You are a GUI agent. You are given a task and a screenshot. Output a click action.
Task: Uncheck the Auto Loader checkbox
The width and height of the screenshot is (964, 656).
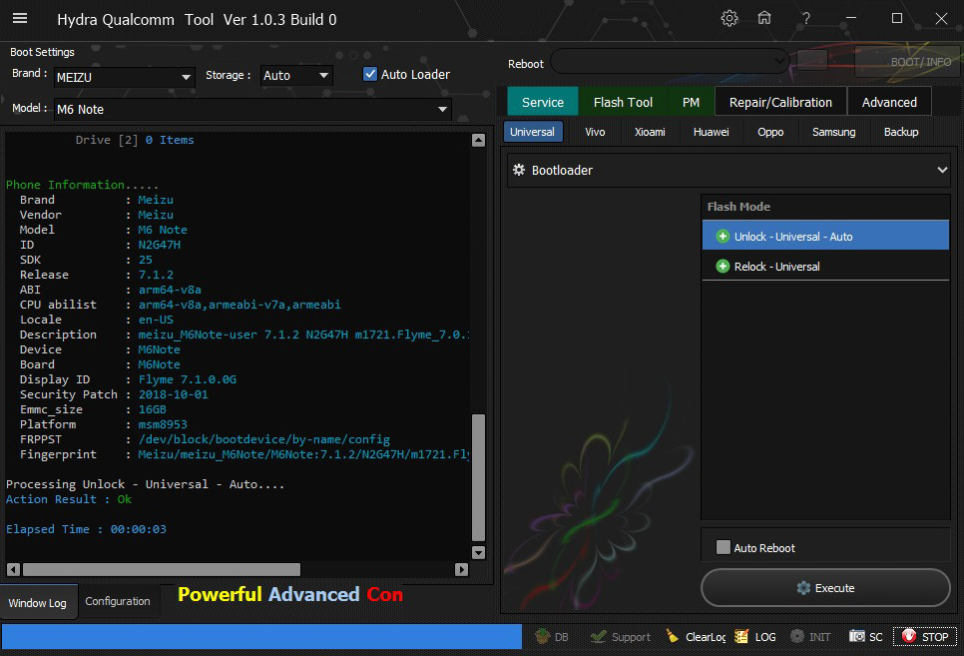coord(370,74)
